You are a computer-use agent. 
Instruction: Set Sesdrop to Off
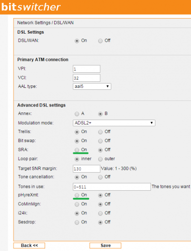click(100, 222)
